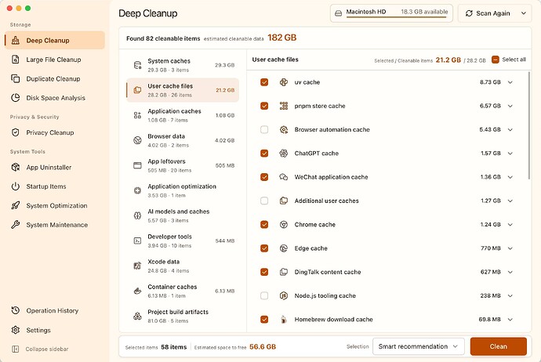Click the uv cache Python icon
Screen dimensions: 541x362
pyautogui.click(x=284, y=82)
